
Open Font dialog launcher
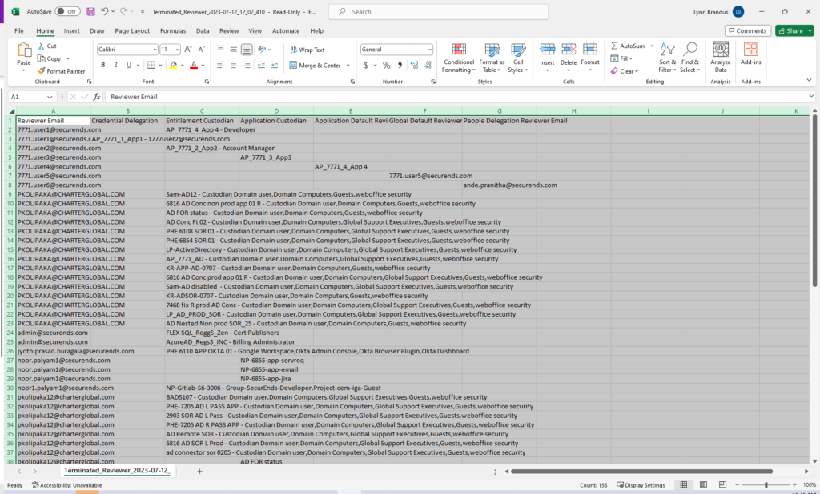[x=207, y=82]
